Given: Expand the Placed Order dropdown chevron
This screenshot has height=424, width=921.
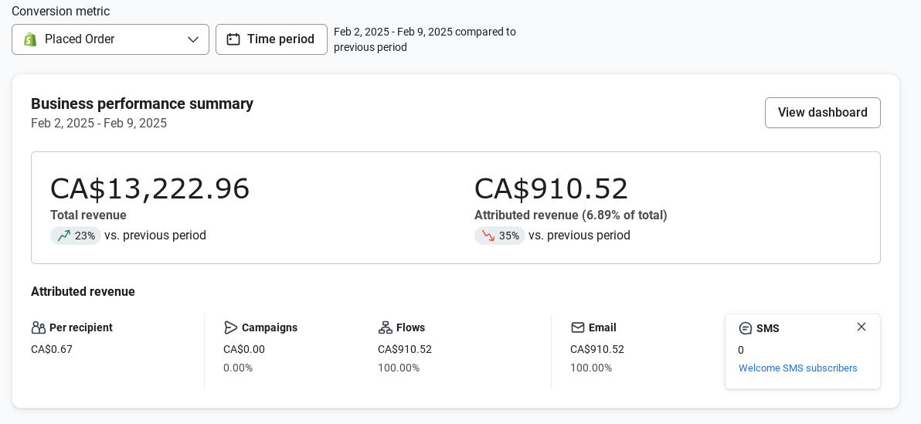Looking at the screenshot, I should [192, 39].
